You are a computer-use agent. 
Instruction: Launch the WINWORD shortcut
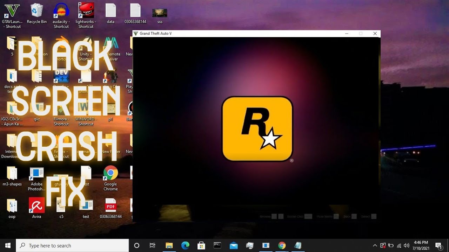pyautogui.click(x=86, y=114)
